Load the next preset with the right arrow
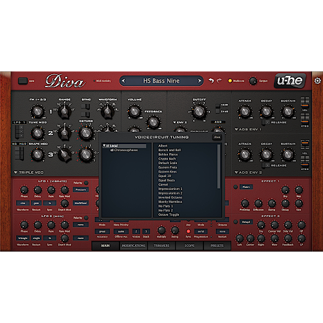The height and width of the screenshot is (323, 323). (x=199, y=81)
